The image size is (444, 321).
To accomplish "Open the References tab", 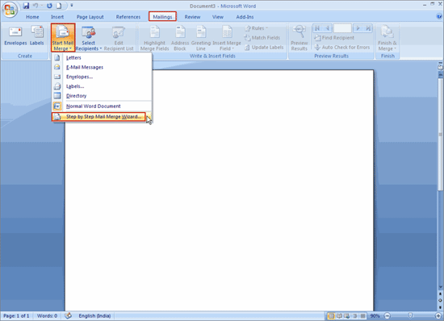I will point(128,17).
